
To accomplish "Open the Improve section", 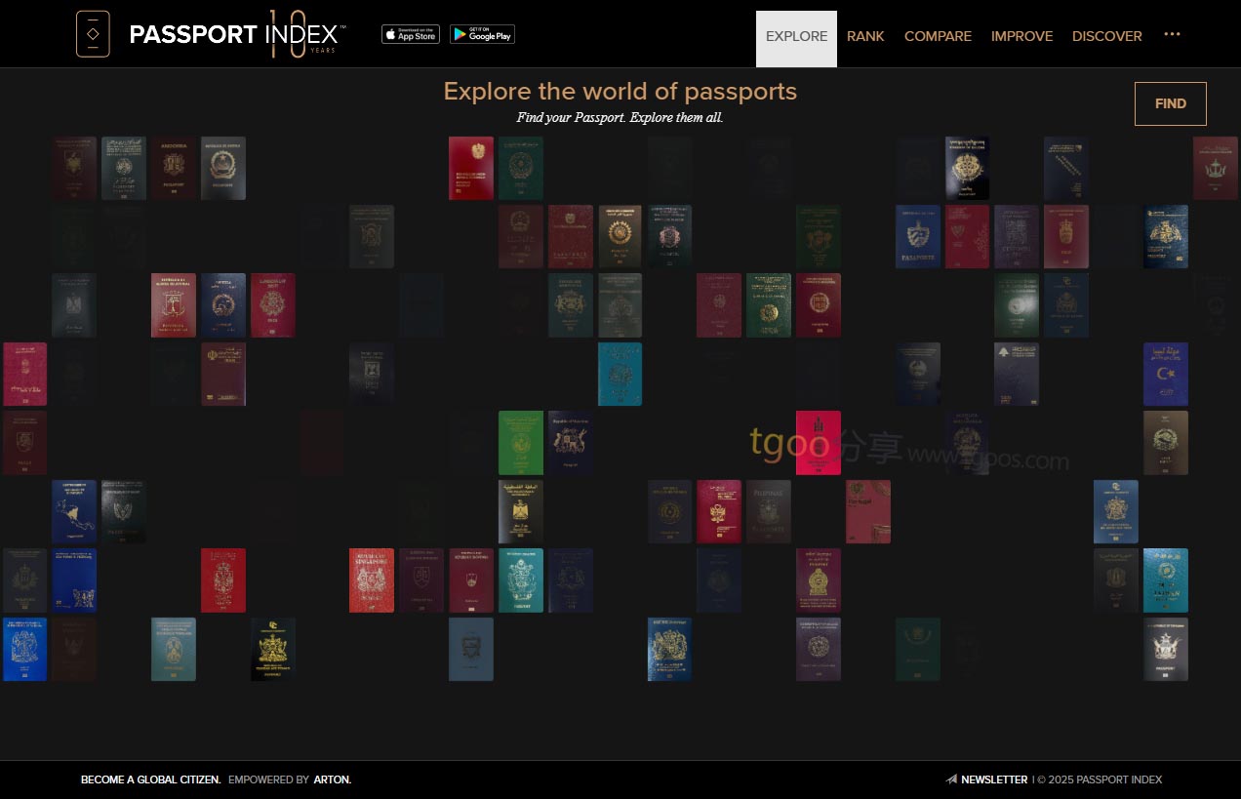I will (x=1021, y=37).
